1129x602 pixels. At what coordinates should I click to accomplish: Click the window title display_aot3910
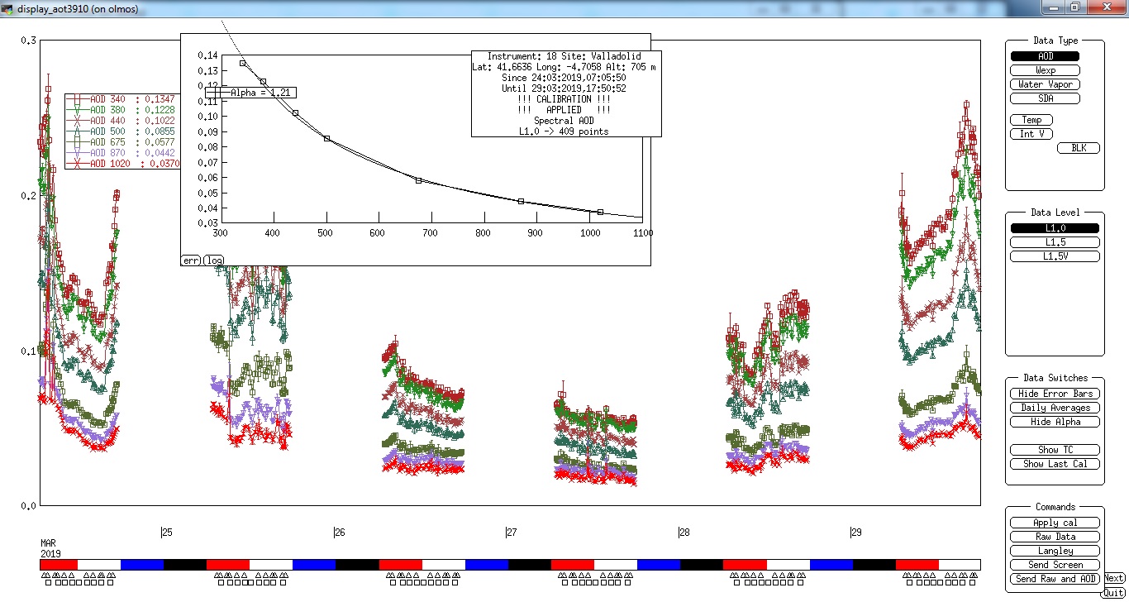tap(77, 8)
